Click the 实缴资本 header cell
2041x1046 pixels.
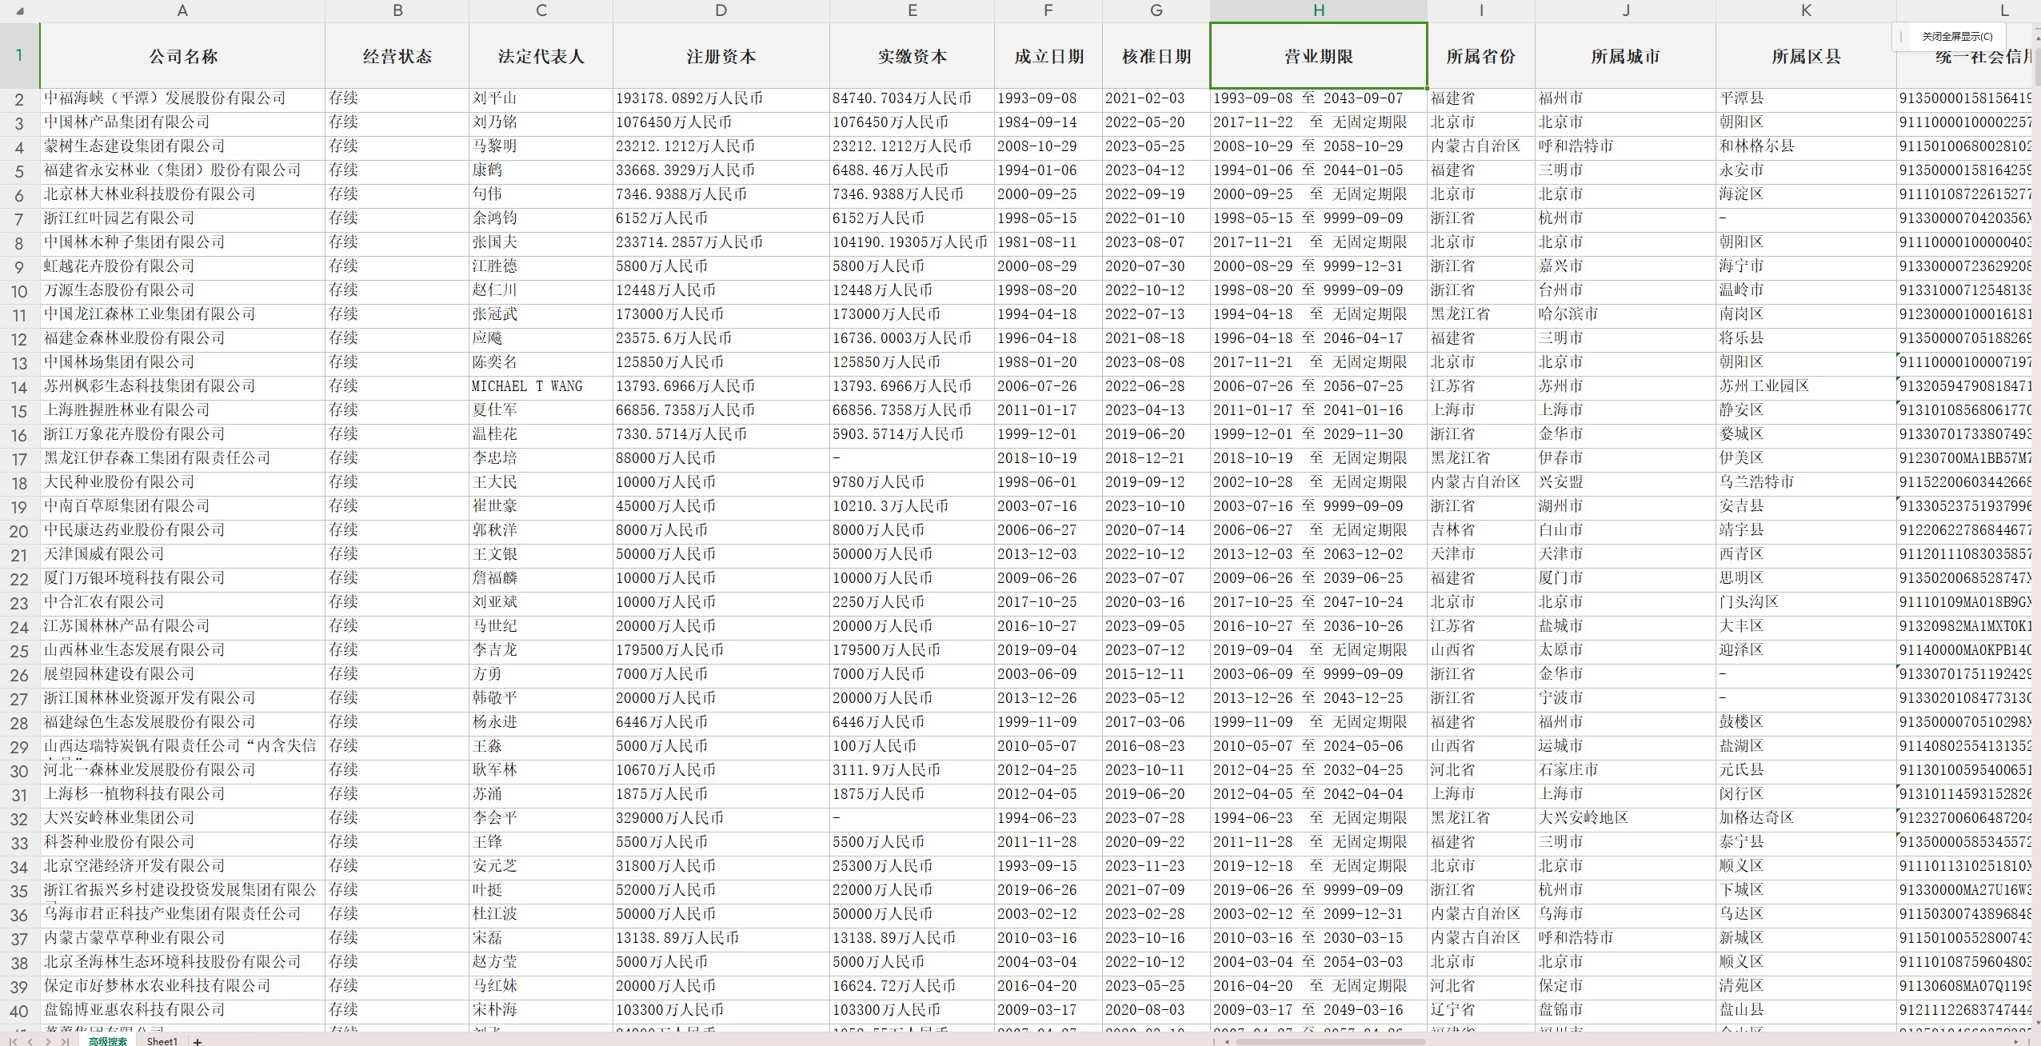click(x=913, y=56)
